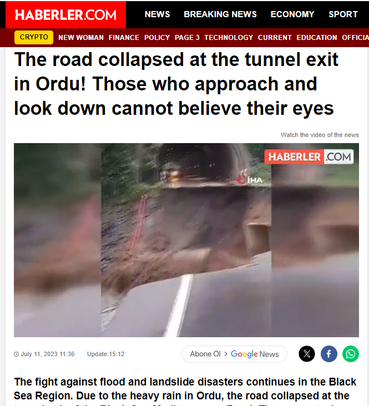Navigate to the NEW WOMAN category
The width and height of the screenshot is (369, 406).
(x=81, y=38)
